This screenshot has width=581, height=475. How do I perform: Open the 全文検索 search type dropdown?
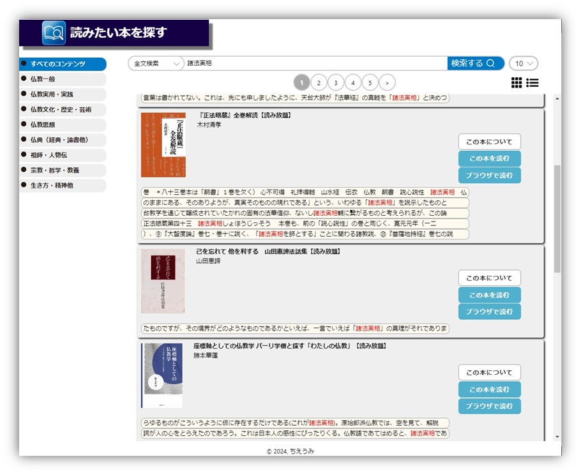(x=156, y=63)
